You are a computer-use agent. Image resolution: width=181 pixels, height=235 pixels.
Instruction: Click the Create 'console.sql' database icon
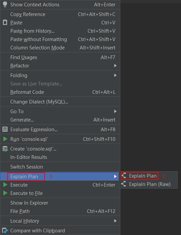[x=5, y=149]
